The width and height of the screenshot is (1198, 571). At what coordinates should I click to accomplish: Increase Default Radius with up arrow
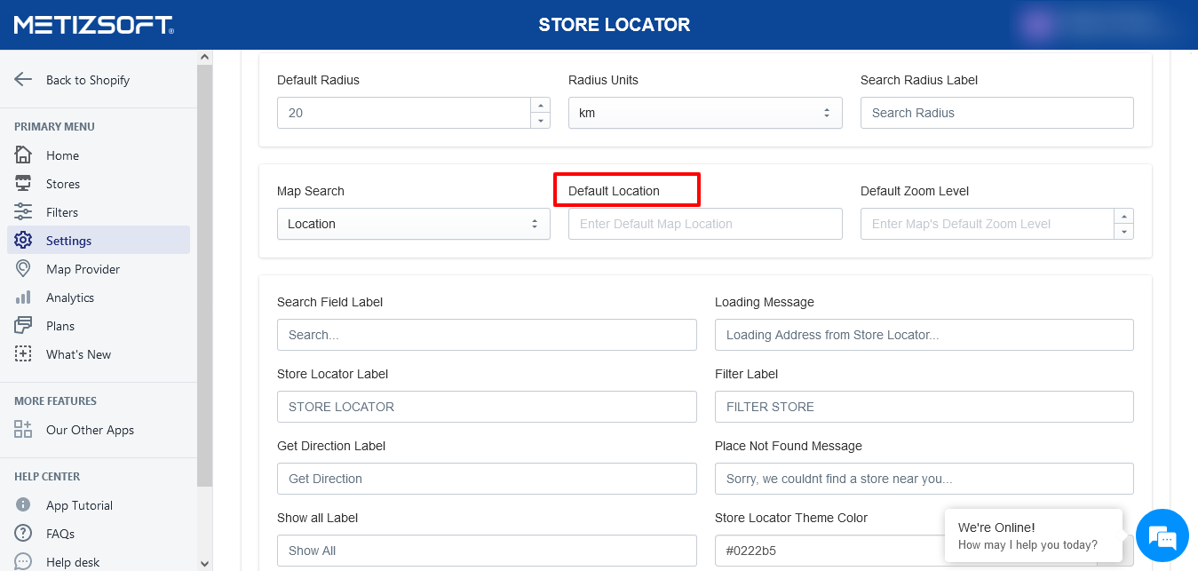coord(540,106)
